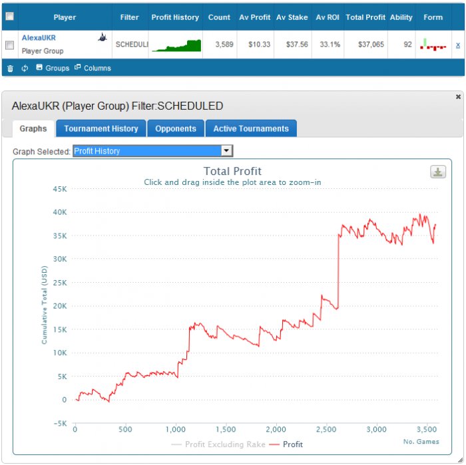Sort by the Profit History column header

[x=175, y=17]
